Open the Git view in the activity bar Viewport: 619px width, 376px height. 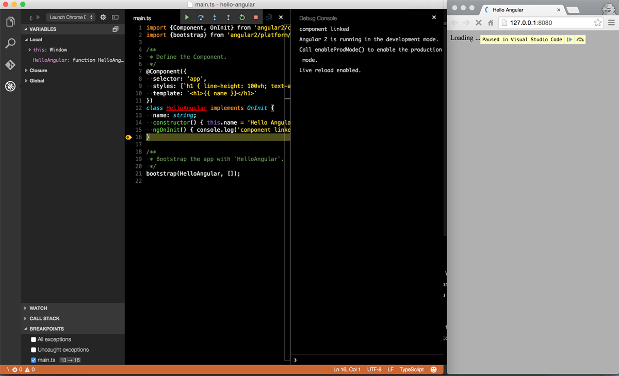10,64
